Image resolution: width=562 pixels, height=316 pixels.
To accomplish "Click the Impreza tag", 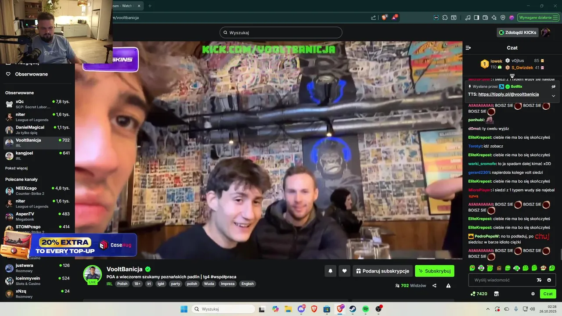I will 227,284.
